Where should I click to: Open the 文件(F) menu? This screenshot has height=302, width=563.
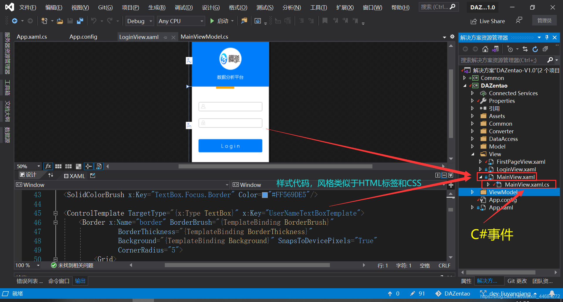click(x=28, y=7)
